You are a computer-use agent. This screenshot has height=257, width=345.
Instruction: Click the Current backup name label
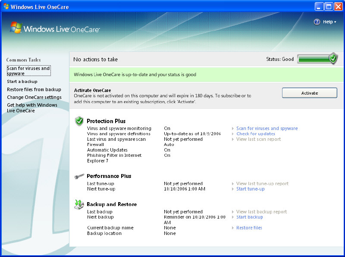coord(110,228)
